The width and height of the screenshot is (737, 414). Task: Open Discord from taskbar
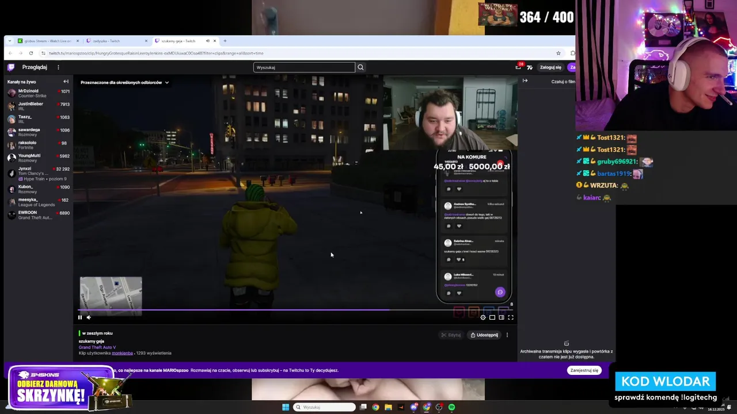coord(414,407)
